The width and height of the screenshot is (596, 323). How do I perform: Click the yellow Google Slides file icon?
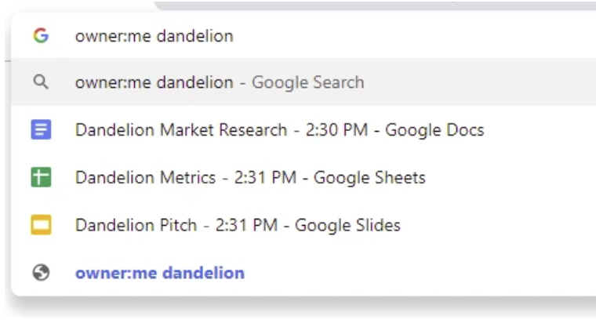coord(41,224)
